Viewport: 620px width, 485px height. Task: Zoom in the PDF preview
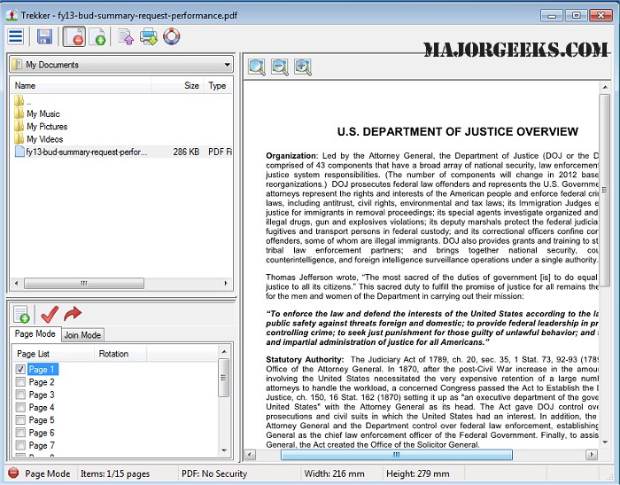tap(303, 66)
